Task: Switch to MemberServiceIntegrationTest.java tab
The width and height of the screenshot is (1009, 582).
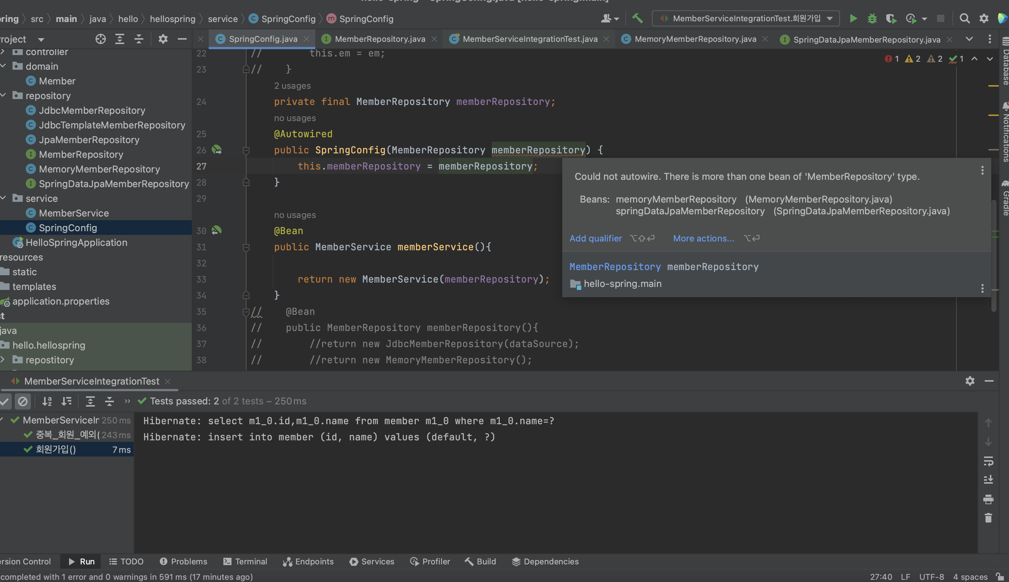Action: click(529, 39)
